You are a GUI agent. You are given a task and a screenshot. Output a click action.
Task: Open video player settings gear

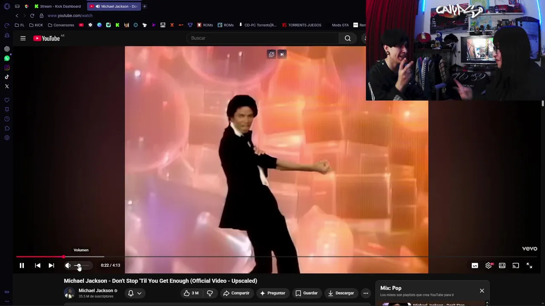(488, 266)
